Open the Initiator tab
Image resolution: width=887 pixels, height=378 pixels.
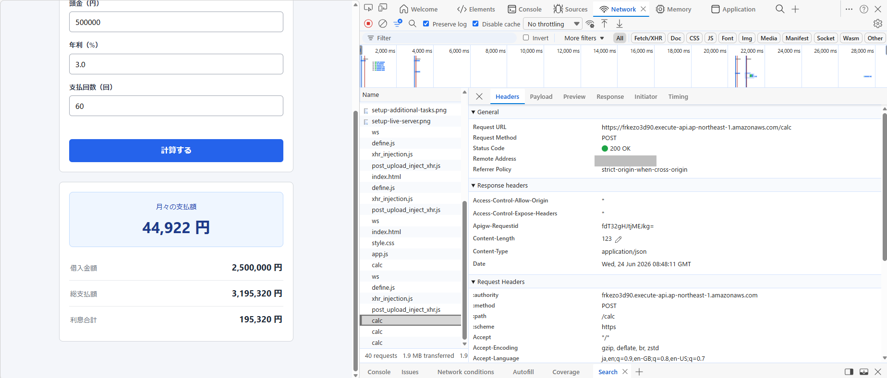tap(645, 96)
